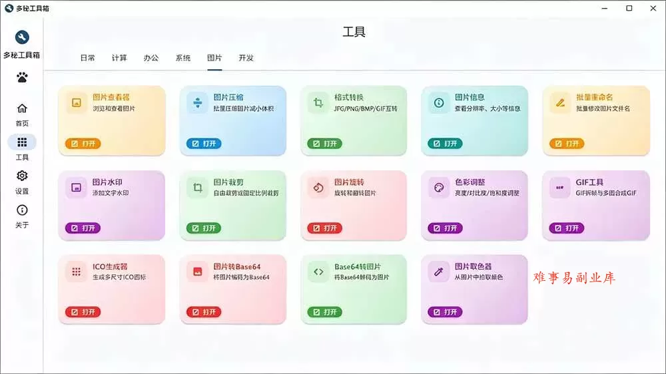Open 设置 gear icon
This screenshot has width=666, height=374.
22,176
